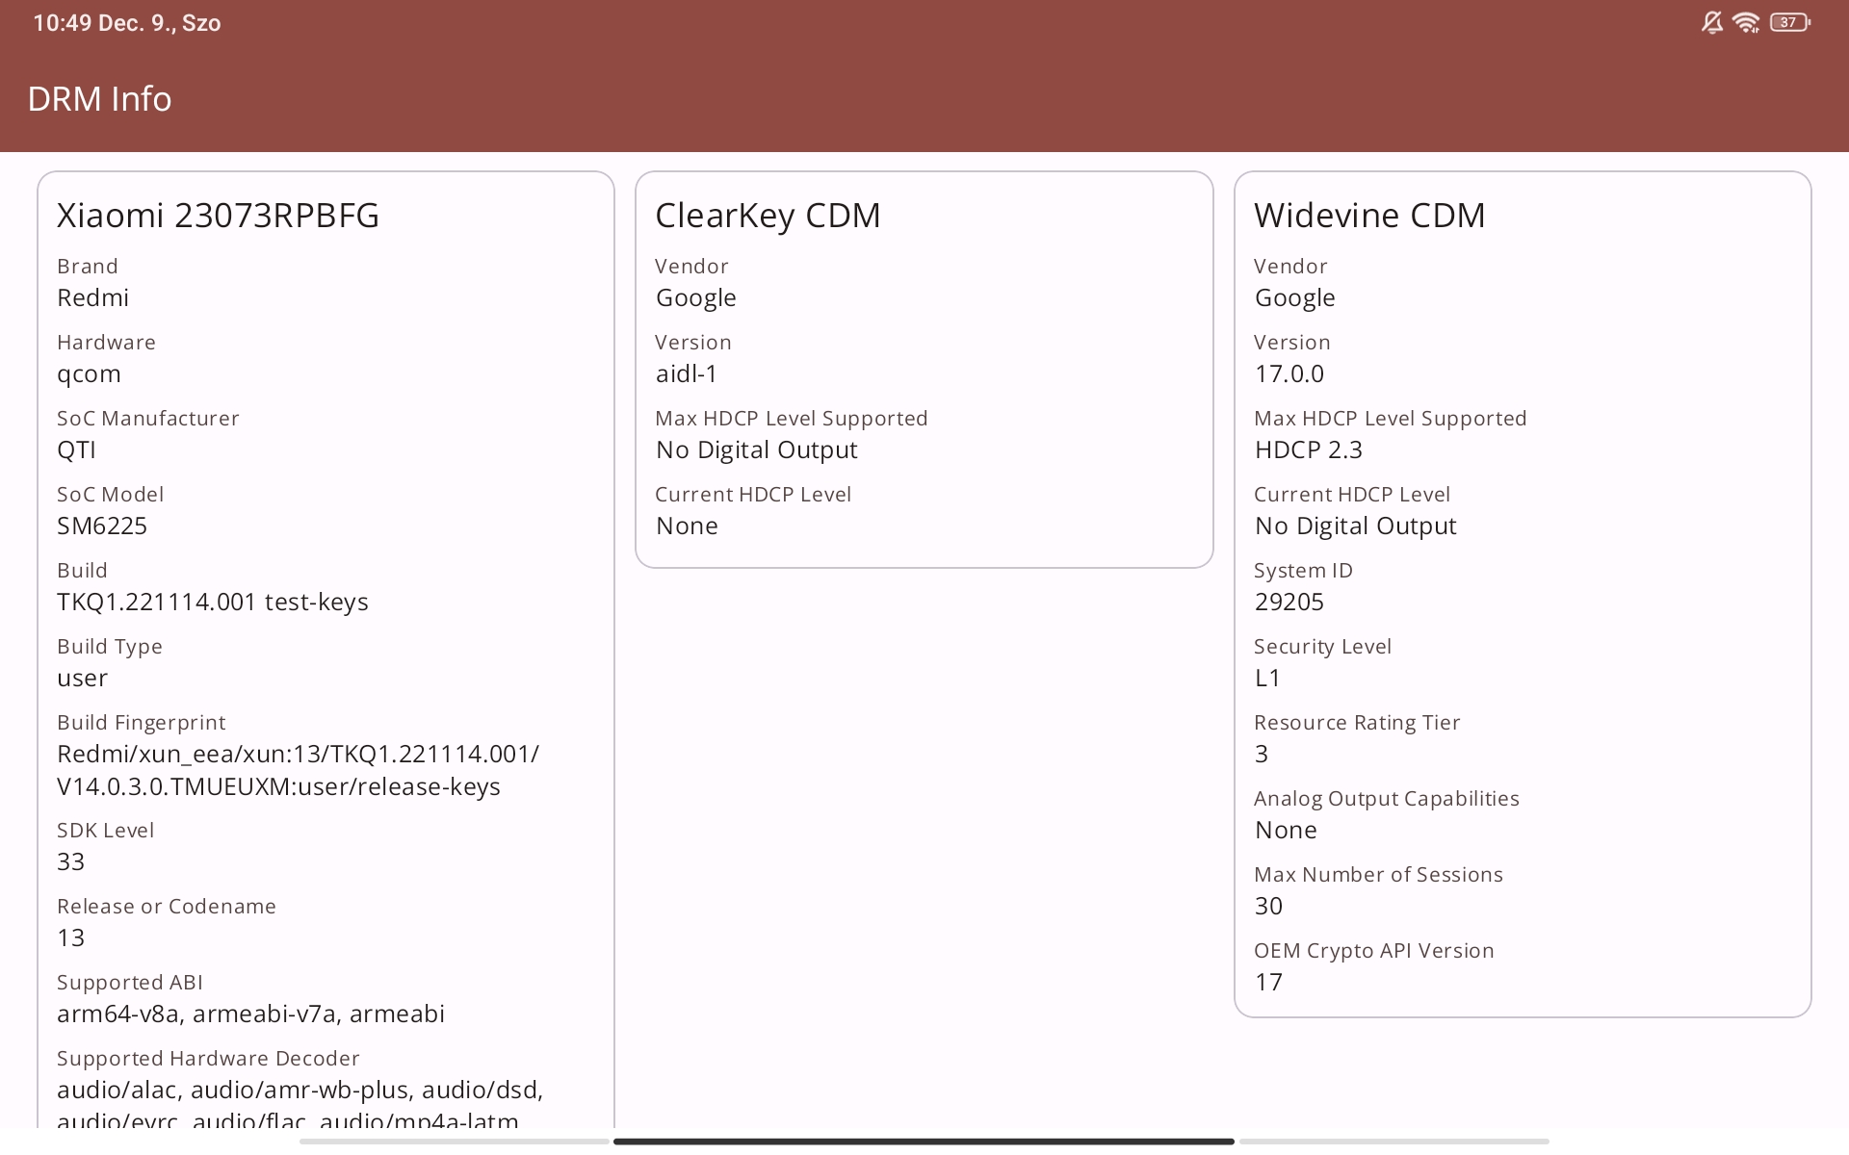Tap the SDK Level value 33

70,861
